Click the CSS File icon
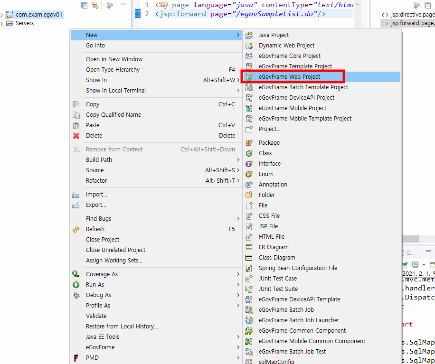Screen dimensions: 435x364 [x=249, y=215]
